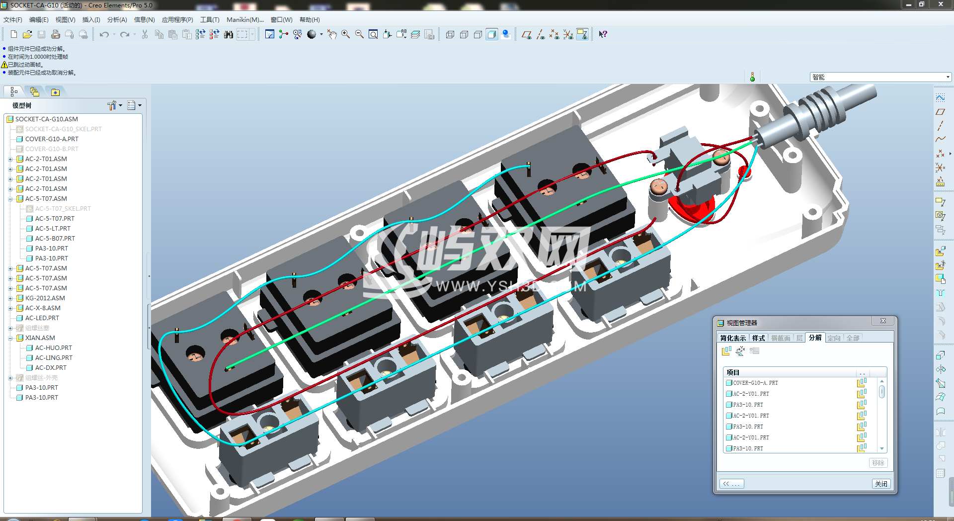Toggle Shading display mode button

(491, 34)
